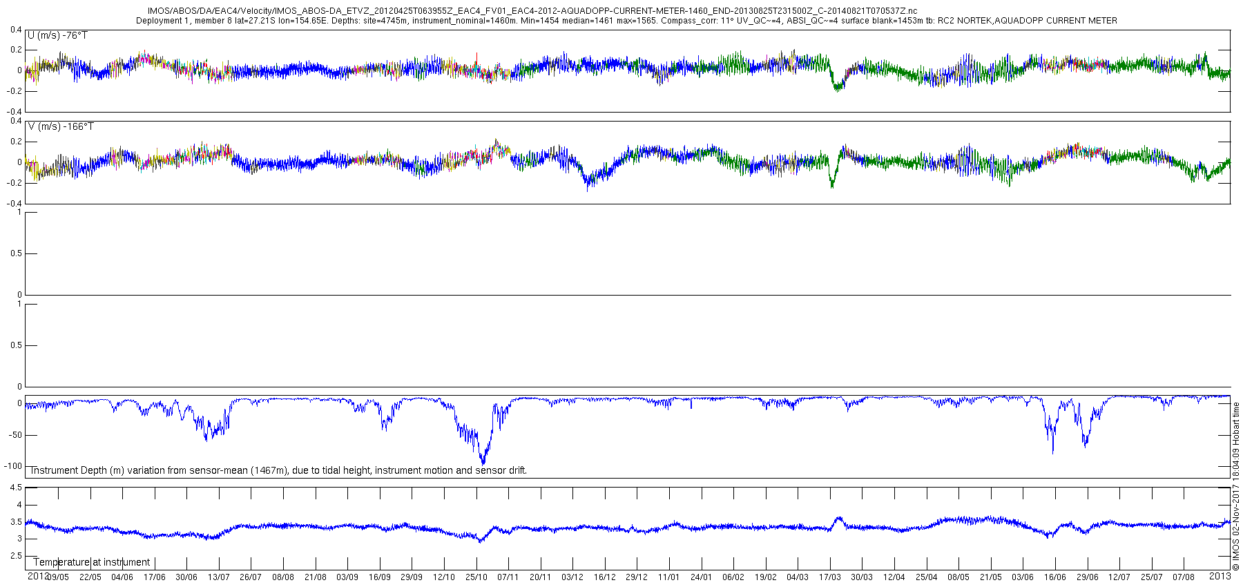
Task: Click the 3.5 tick on temperature axis
Action: (x=16, y=522)
